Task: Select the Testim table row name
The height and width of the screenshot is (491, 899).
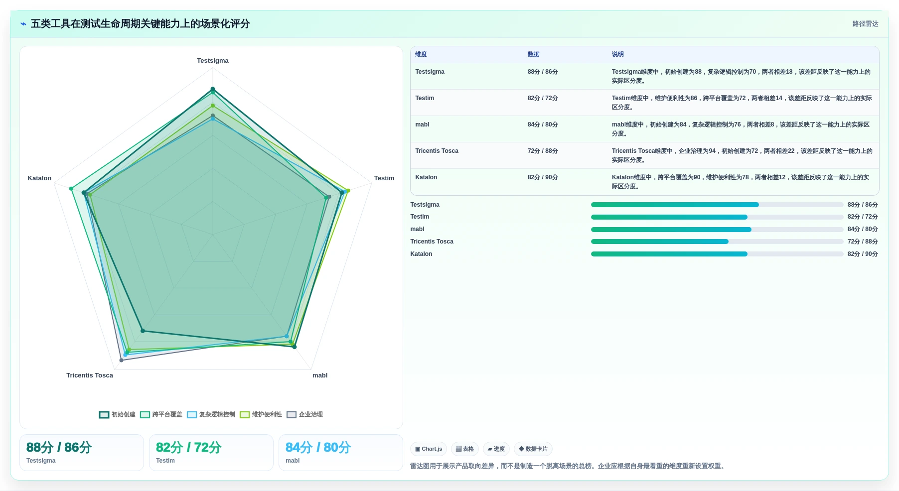Action: (x=425, y=98)
